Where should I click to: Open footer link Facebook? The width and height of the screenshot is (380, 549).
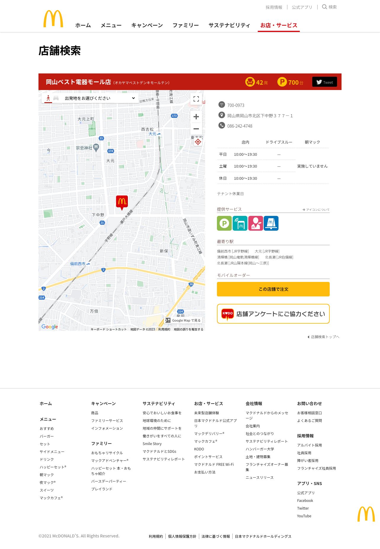click(x=305, y=500)
